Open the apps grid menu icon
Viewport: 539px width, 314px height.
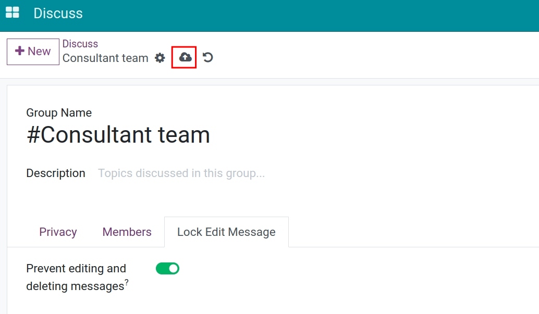pyautogui.click(x=13, y=12)
